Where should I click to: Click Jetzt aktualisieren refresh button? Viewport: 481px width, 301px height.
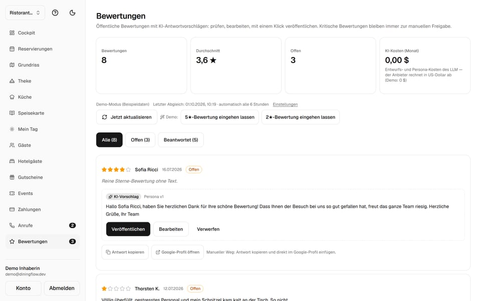127,117
